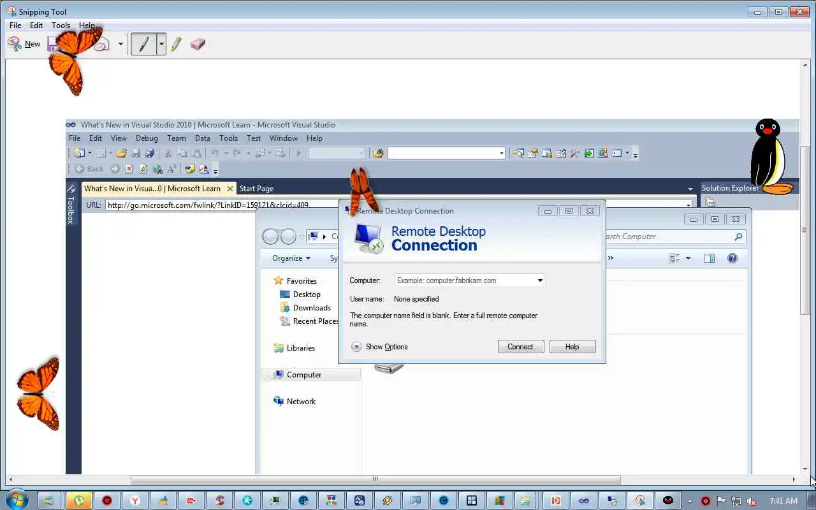Click the Save floppy icon in Visual Studio toolbar

136,153
